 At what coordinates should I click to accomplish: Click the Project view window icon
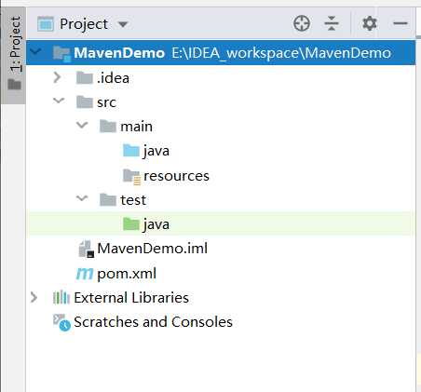click(46, 24)
